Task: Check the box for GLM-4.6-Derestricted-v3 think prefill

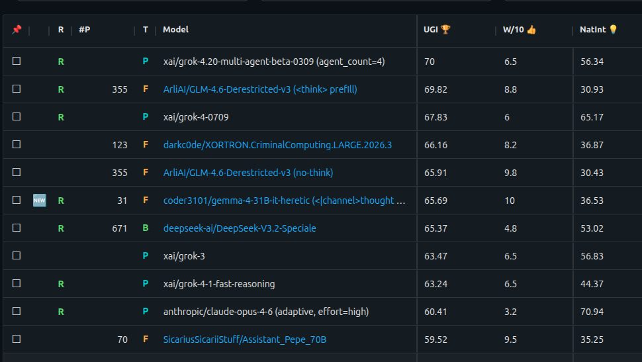Action: (17, 89)
